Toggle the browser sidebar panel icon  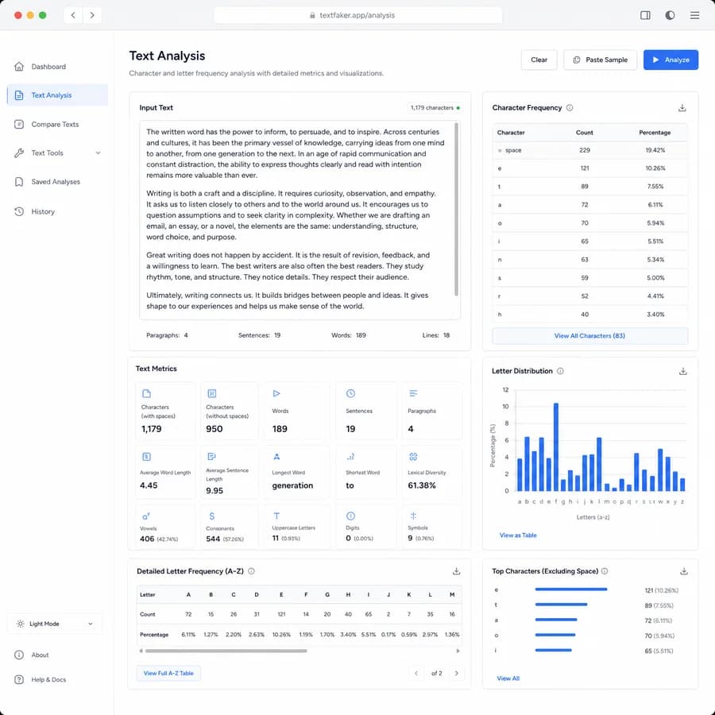coord(645,15)
